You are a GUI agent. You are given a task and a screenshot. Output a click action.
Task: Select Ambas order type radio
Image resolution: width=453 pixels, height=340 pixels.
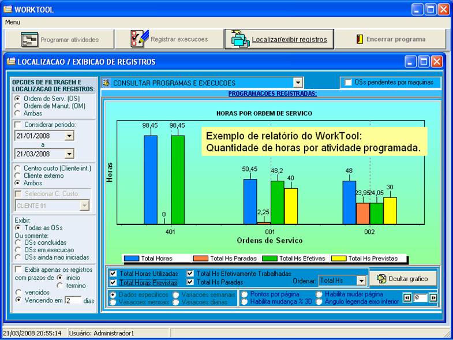[x=18, y=113]
